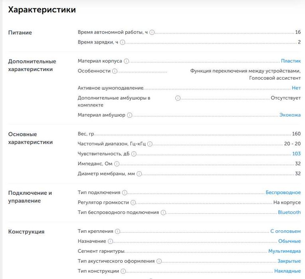Click info icon for Дополнительные амбушюры в комплекте
Viewport: 305px width, 279px height.
[x=178, y=98]
